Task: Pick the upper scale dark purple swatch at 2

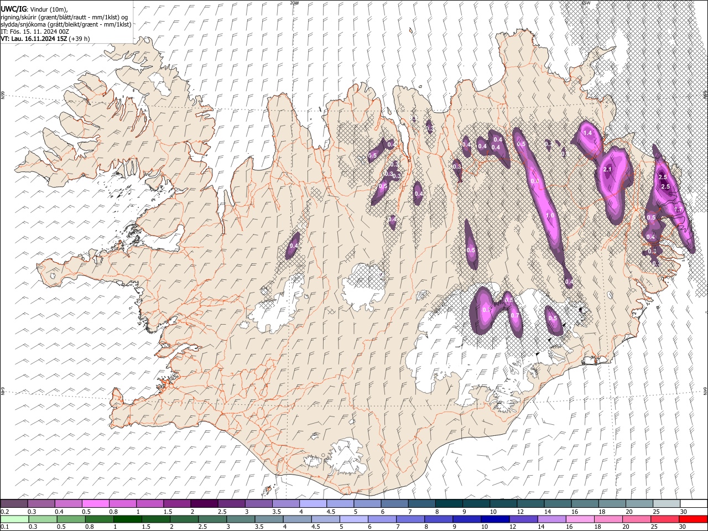Action: coord(204,504)
